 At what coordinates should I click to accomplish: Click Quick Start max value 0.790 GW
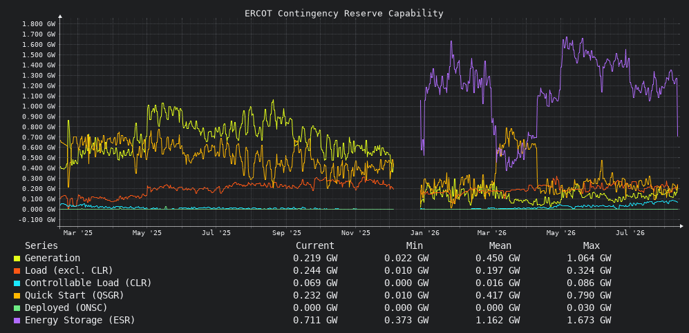[x=589, y=296]
